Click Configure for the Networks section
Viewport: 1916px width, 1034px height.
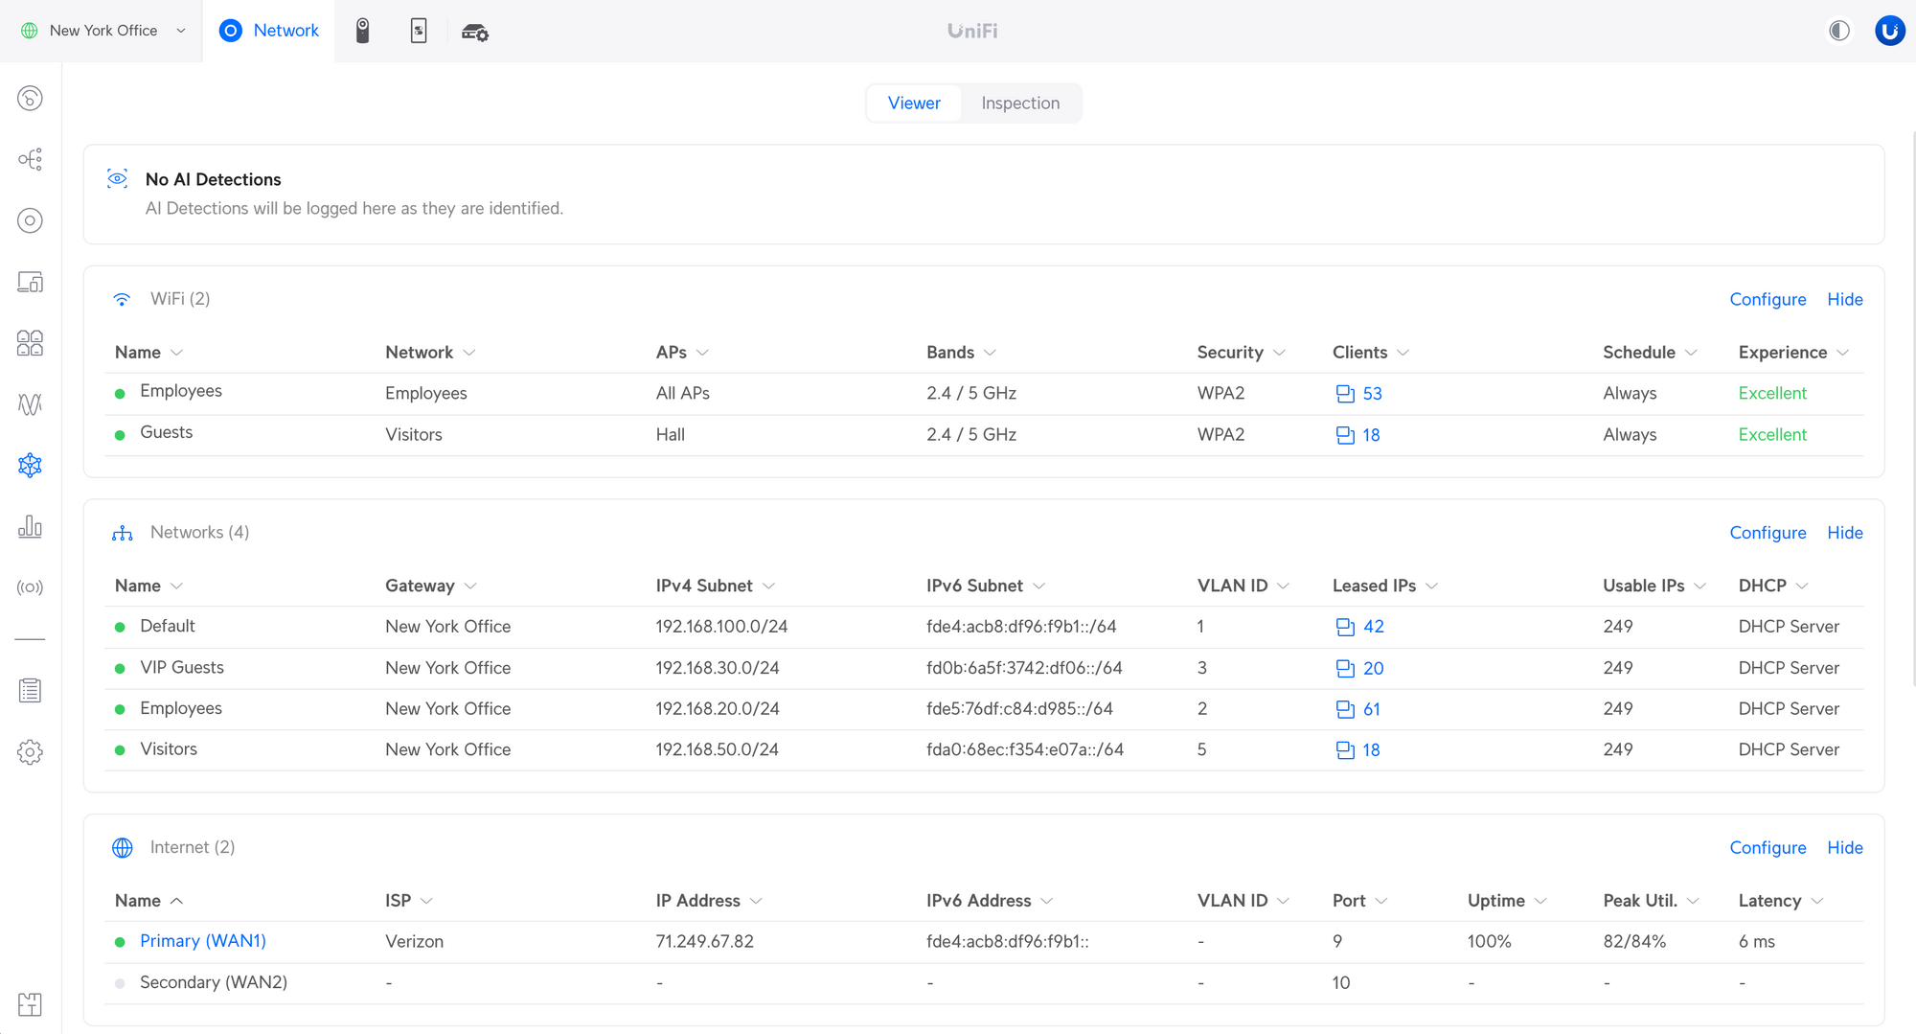[x=1768, y=533]
